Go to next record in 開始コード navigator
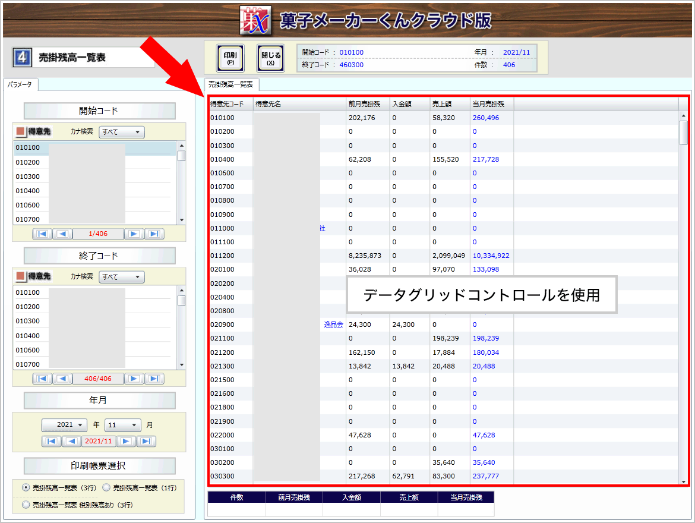Image resolution: width=695 pixels, height=523 pixels. coord(134,234)
